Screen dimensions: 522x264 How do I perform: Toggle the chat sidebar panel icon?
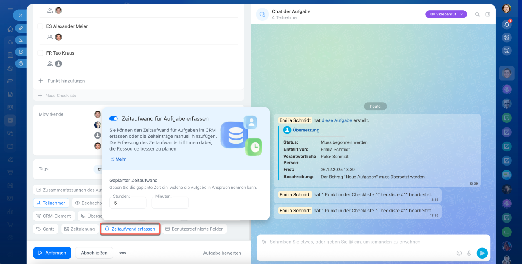pyautogui.click(x=488, y=14)
